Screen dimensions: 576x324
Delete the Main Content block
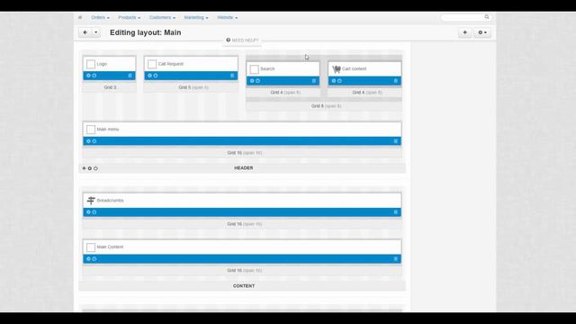pyautogui.click(x=396, y=259)
